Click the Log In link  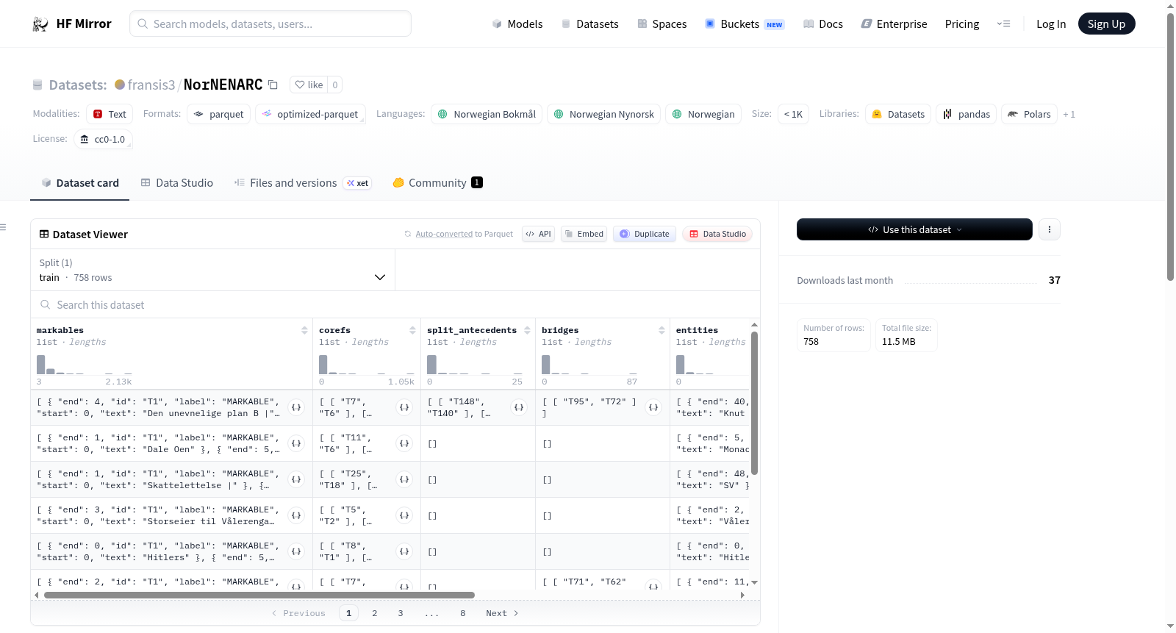click(x=1051, y=24)
